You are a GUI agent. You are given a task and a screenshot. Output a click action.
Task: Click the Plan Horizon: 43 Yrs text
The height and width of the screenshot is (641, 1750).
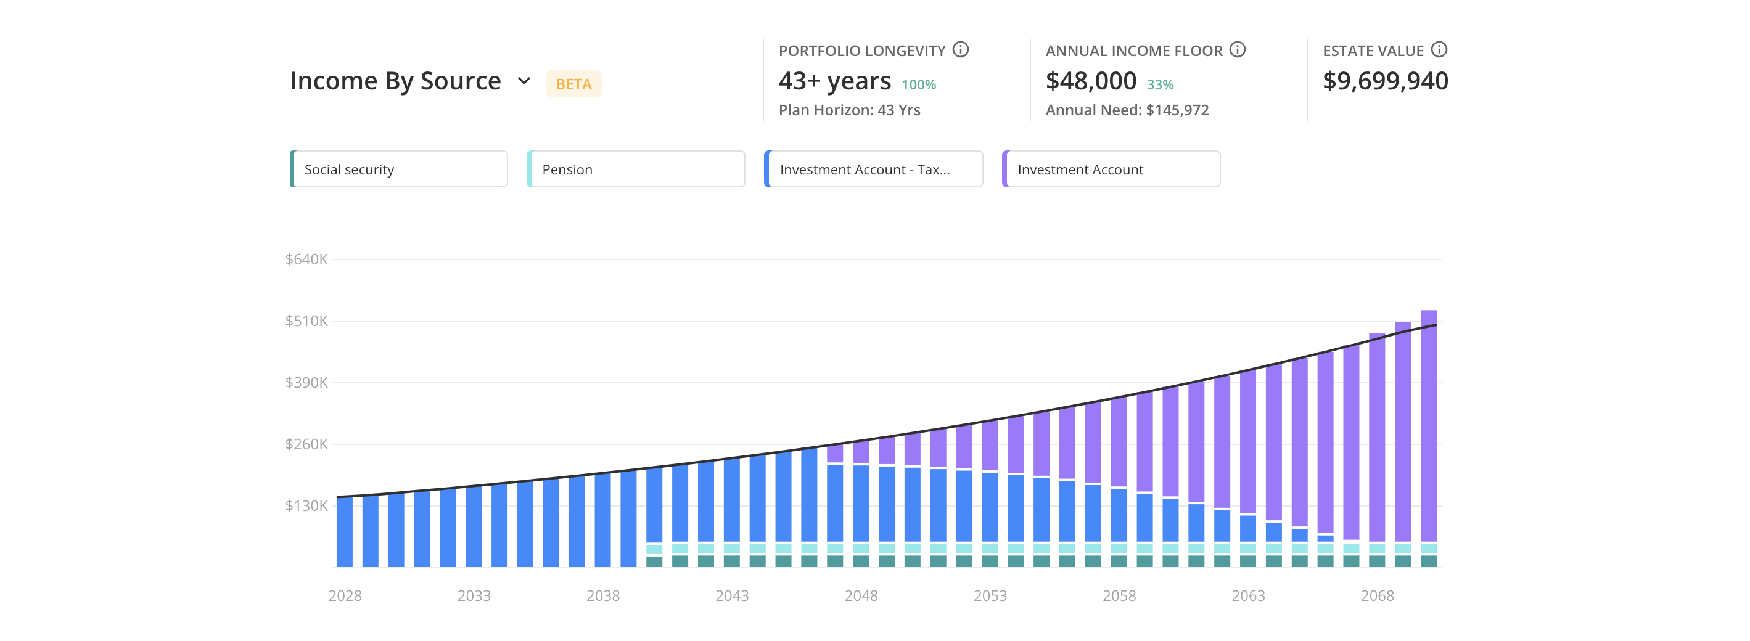tap(849, 110)
